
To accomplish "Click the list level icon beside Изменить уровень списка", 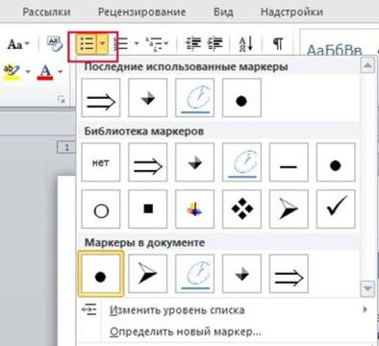I will tap(88, 309).
